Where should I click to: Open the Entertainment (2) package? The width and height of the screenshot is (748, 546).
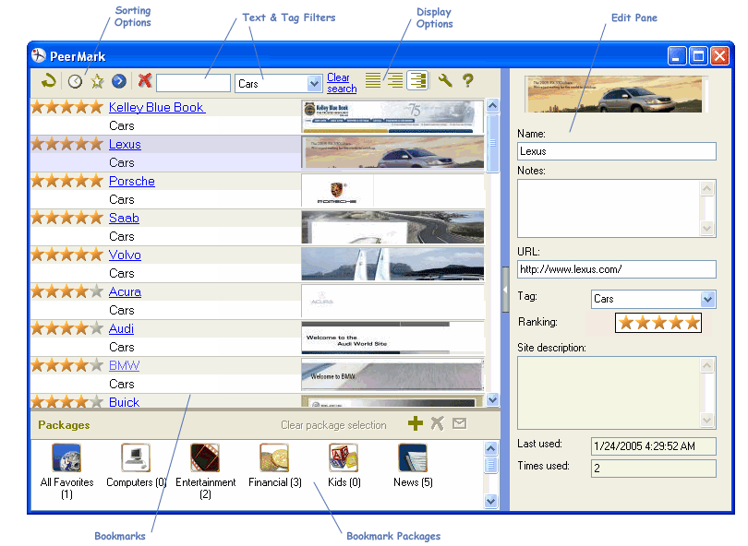tap(205, 470)
